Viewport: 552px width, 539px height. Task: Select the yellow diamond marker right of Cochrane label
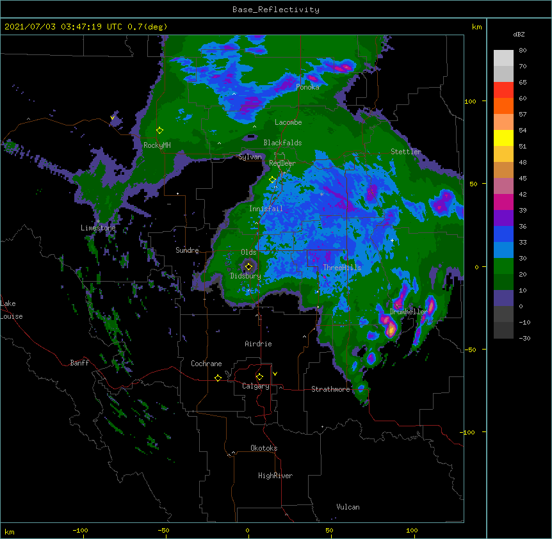[x=218, y=378]
